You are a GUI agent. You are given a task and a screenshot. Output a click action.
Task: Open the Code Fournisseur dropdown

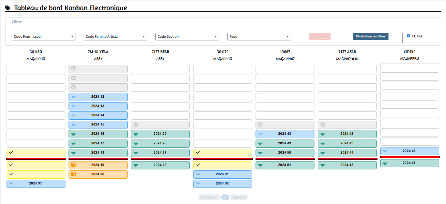[43, 37]
